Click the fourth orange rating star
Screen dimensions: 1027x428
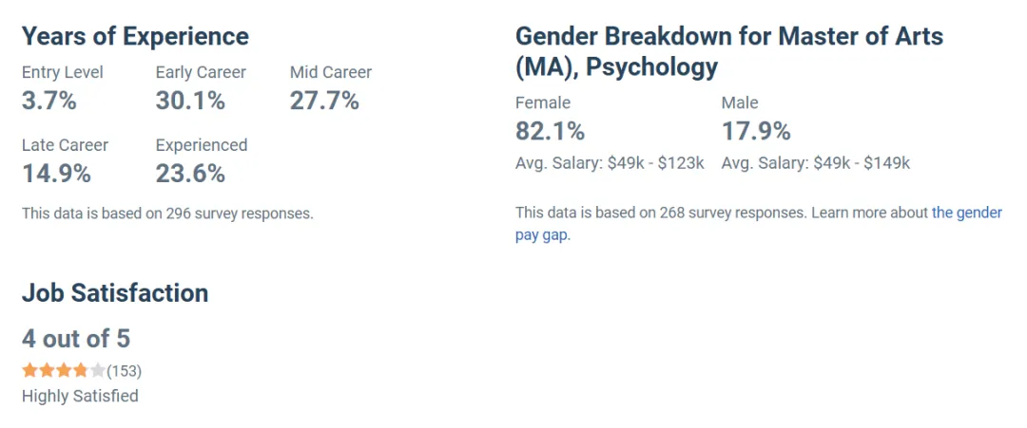coord(81,371)
